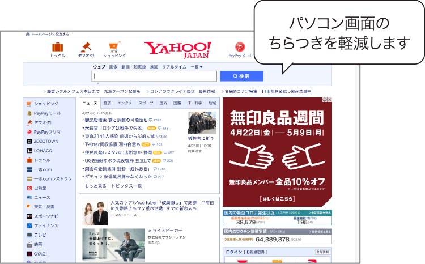Open the suggestion arrow under search box
Screen dimensions: 425x264
tap(98, 83)
